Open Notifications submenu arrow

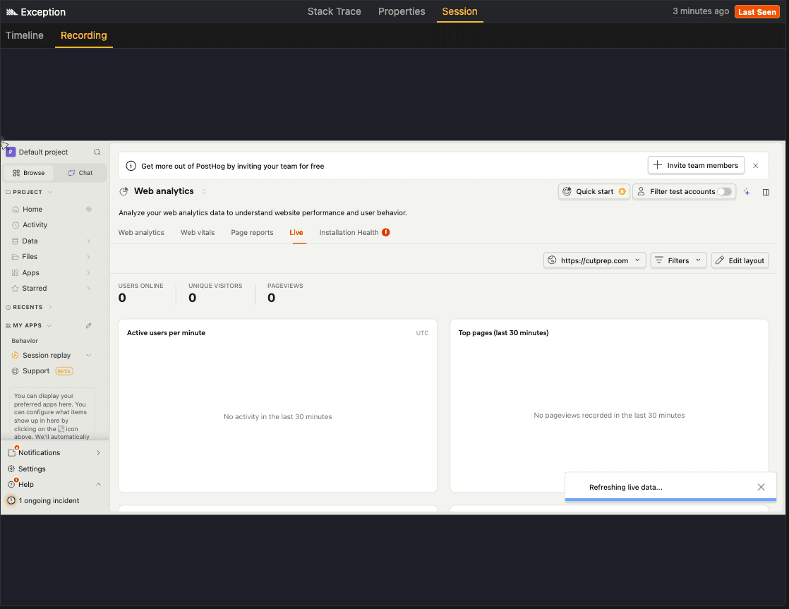(98, 452)
